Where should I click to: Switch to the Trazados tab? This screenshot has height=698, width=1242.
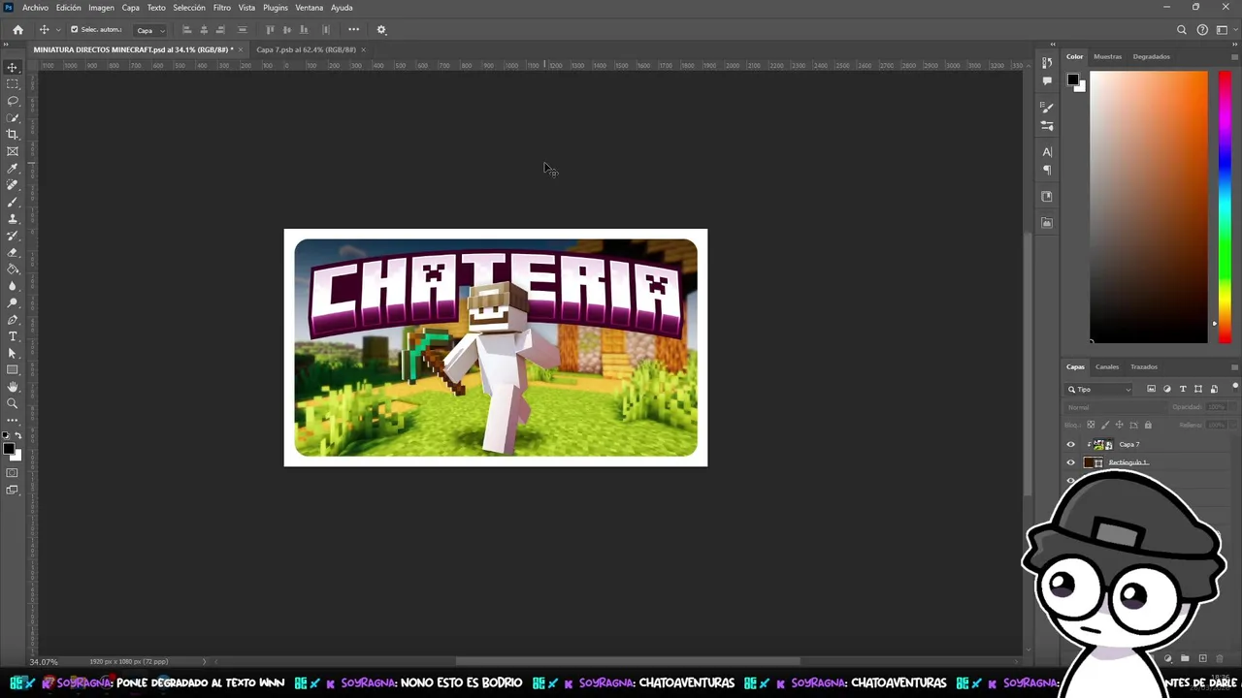(x=1144, y=367)
